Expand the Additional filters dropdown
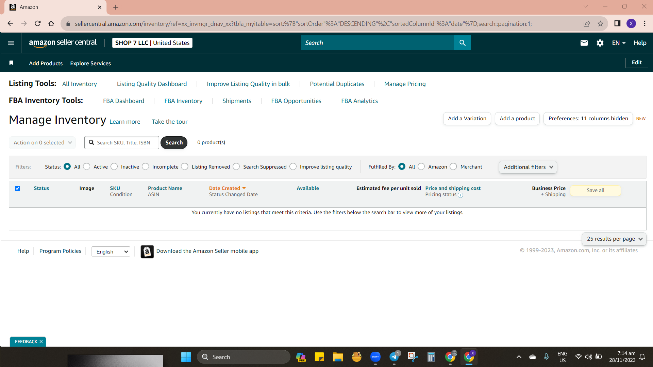Viewport: 653px width, 367px height. 528,167
